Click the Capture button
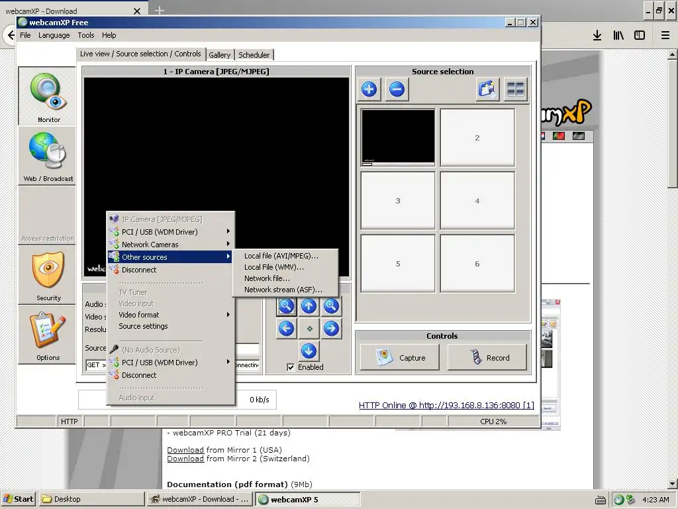Image resolution: width=678 pixels, height=509 pixels. [x=399, y=357]
